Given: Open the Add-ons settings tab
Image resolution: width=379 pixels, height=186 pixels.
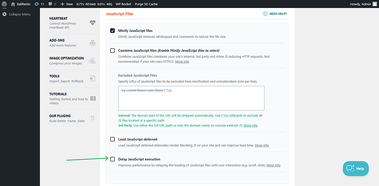Looking at the screenshot, I should point(72,43).
